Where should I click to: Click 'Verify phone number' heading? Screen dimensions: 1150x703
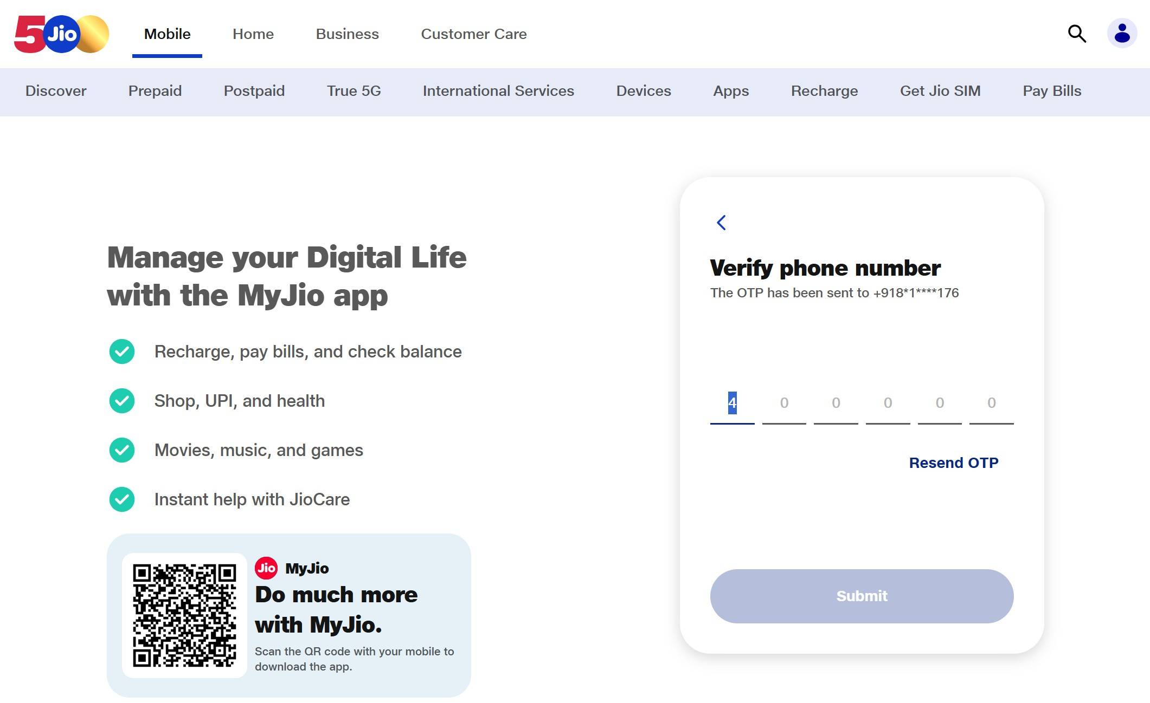(825, 268)
